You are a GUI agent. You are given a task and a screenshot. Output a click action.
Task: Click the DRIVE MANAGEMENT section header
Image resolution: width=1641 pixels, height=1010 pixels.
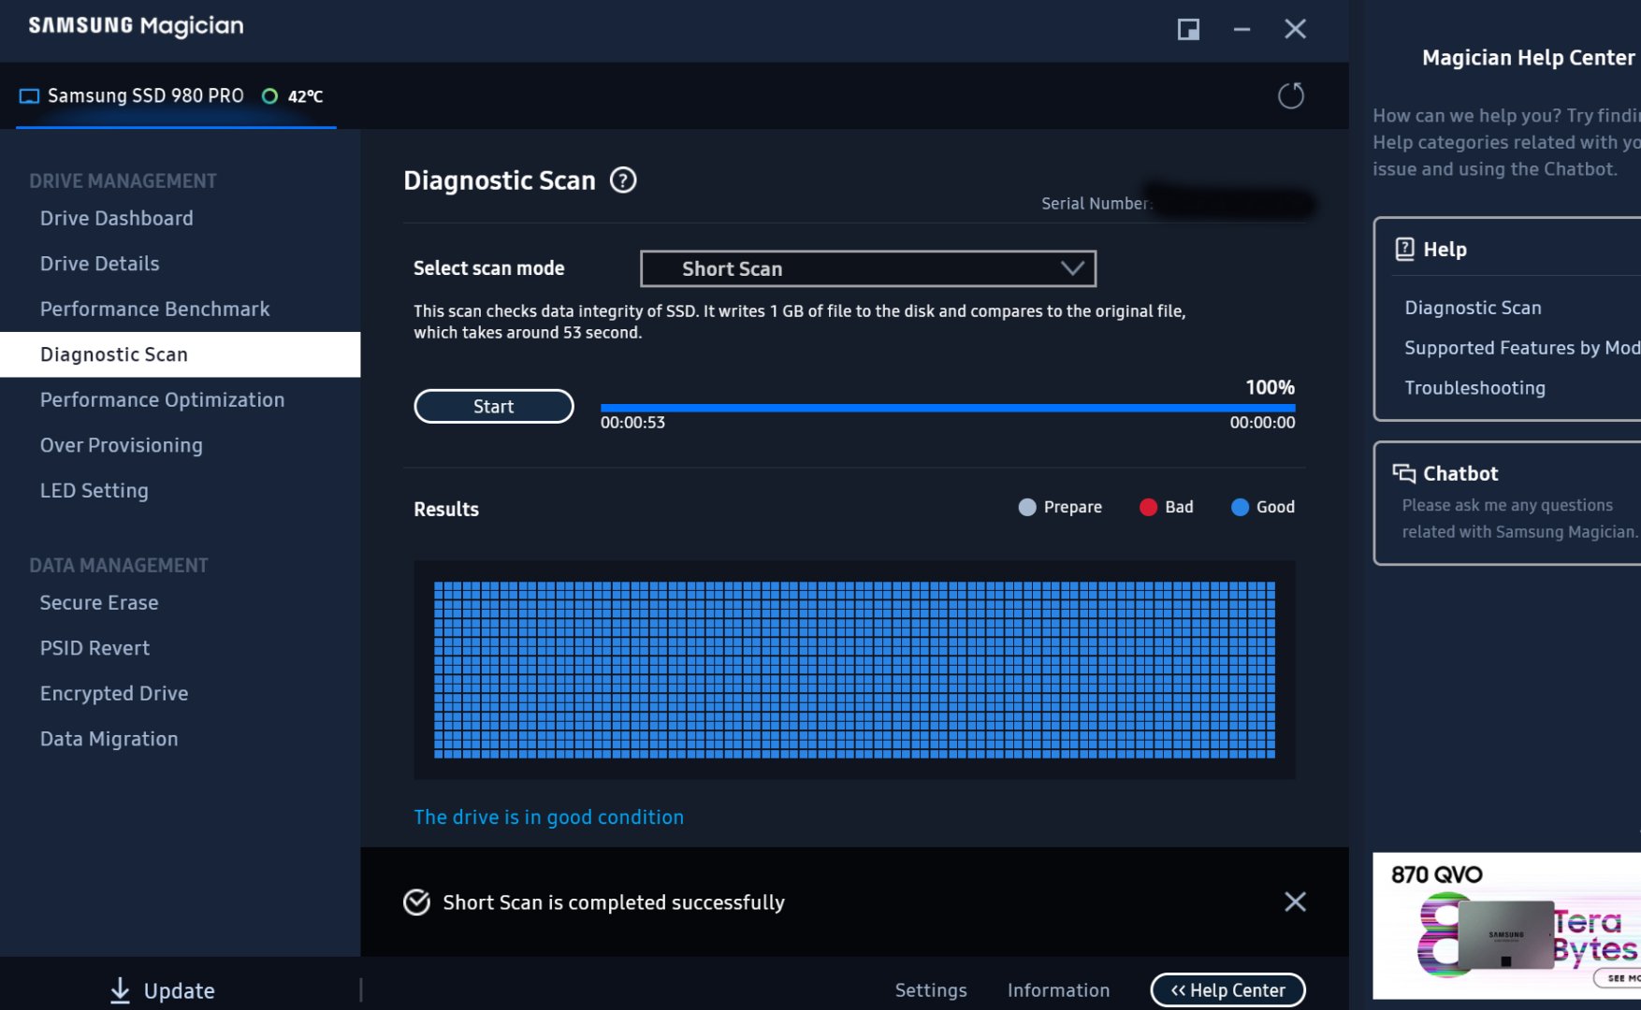pyautogui.click(x=123, y=181)
